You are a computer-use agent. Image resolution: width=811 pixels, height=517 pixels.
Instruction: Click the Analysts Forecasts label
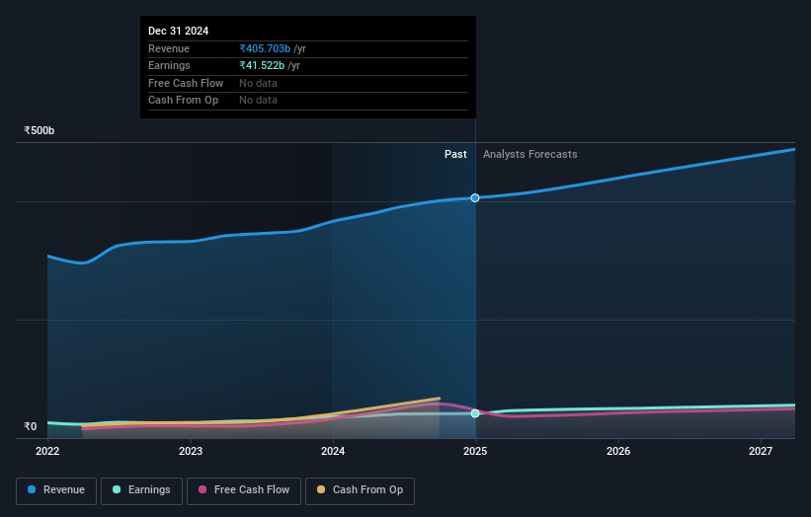pyautogui.click(x=530, y=154)
